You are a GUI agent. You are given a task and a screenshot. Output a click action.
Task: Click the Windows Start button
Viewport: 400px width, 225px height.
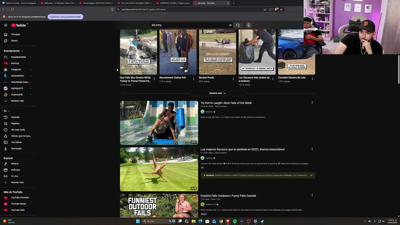pyautogui.click(x=138, y=221)
